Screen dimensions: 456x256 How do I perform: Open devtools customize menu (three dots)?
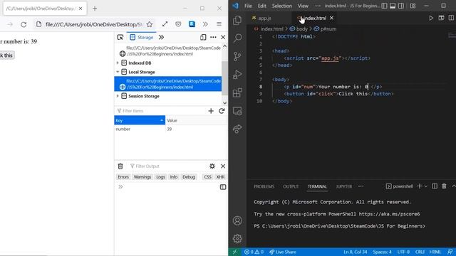(x=213, y=37)
